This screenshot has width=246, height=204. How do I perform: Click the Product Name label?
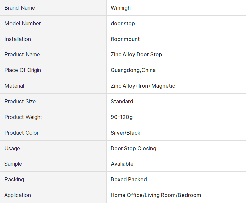(x=22, y=54)
